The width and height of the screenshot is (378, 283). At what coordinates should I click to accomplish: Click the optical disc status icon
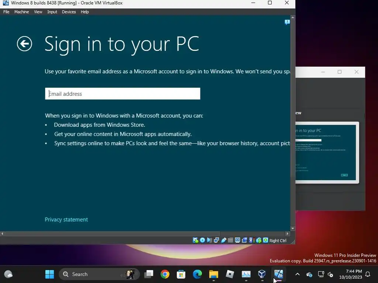pyautogui.click(x=203, y=240)
